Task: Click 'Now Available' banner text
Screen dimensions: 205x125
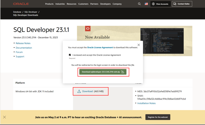Action: (97, 37)
